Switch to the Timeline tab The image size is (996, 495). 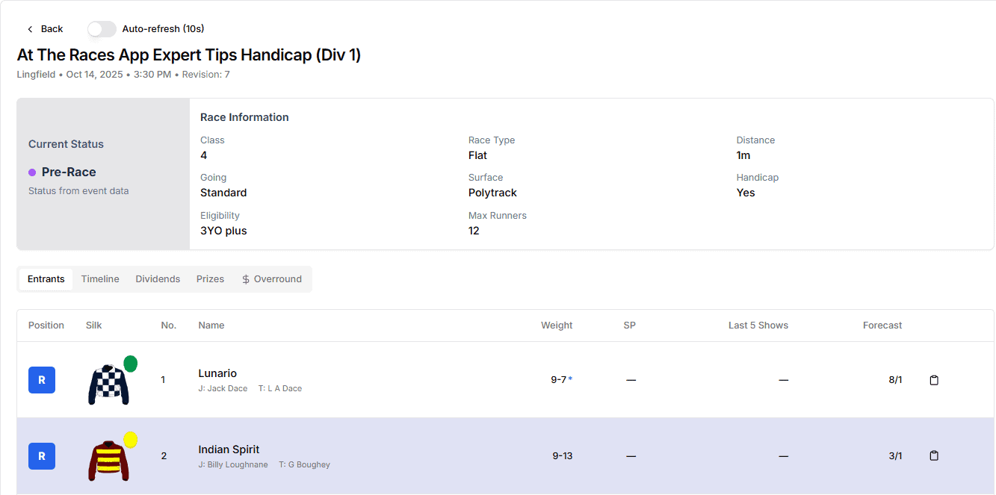click(100, 279)
